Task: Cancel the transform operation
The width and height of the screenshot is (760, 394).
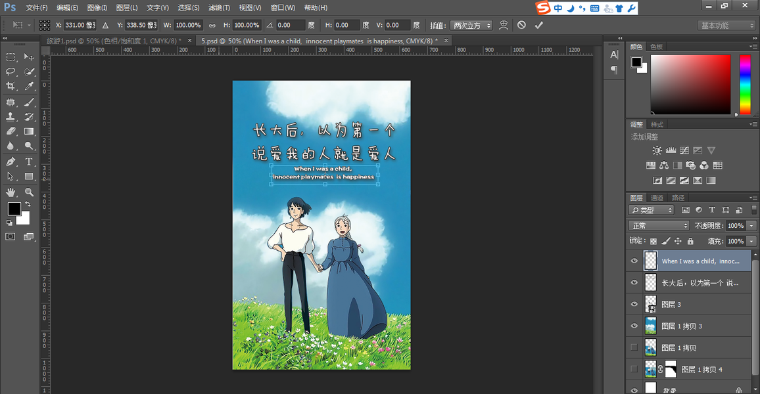Action: click(x=521, y=25)
